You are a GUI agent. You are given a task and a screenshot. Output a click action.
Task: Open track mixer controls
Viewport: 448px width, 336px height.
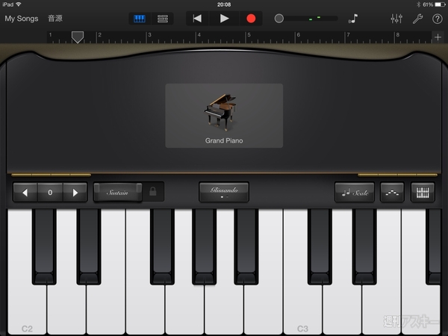(x=396, y=19)
